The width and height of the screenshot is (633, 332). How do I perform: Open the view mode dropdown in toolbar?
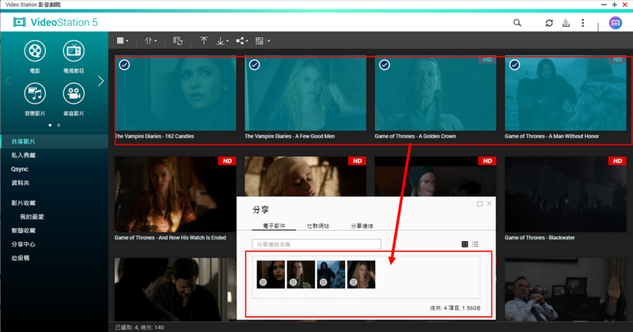coord(123,41)
